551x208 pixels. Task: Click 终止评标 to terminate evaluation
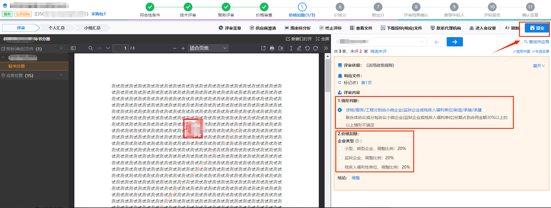coord(330,28)
